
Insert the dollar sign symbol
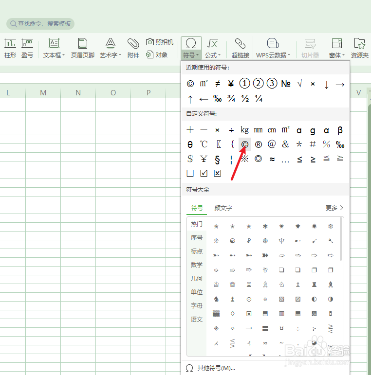tap(190, 159)
